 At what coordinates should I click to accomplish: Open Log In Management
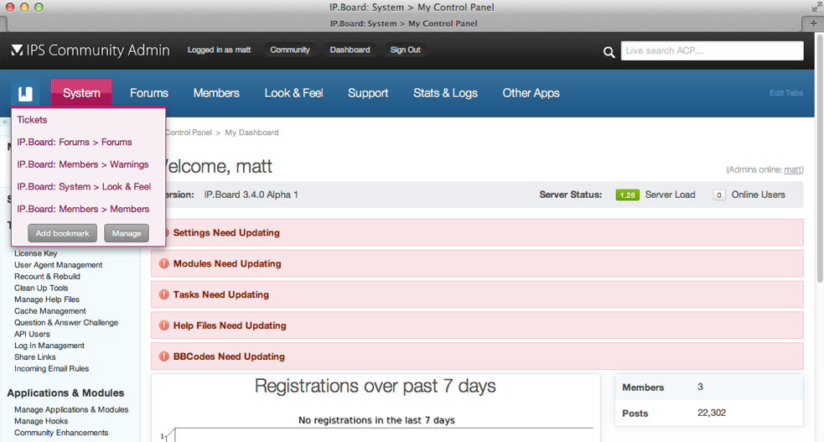(x=49, y=346)
